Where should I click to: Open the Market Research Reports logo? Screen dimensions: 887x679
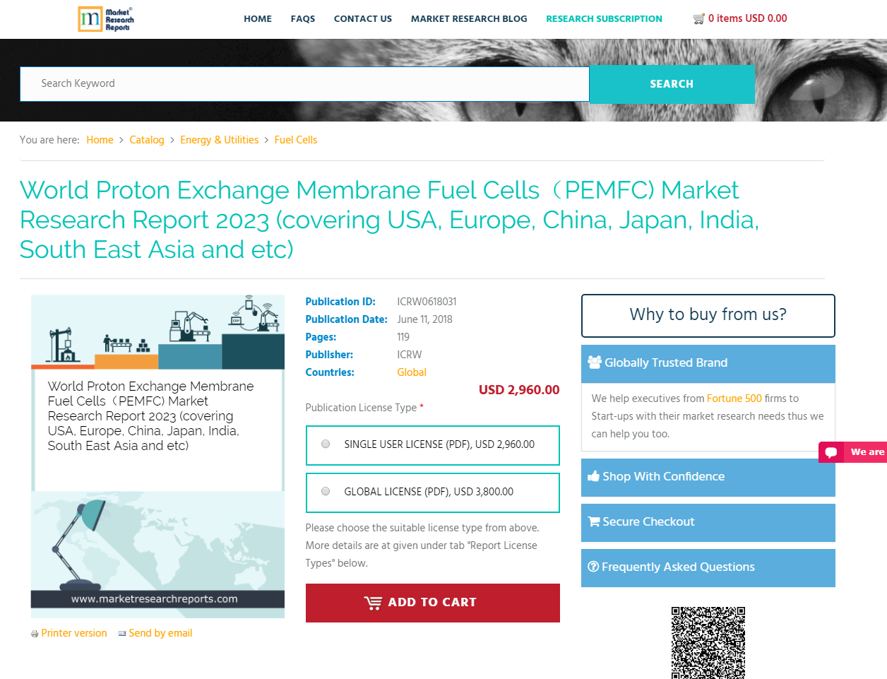pos(106,19)
